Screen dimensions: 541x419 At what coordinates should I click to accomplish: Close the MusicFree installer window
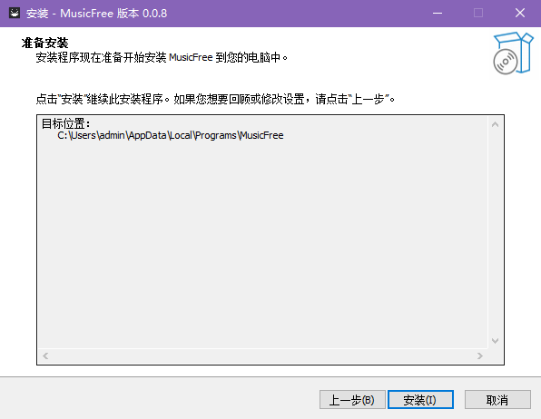click(x=520, y=13)
